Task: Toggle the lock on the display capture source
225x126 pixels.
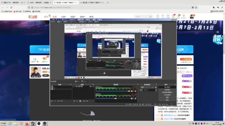Action: pyautogui.click(x=93, y=87)
